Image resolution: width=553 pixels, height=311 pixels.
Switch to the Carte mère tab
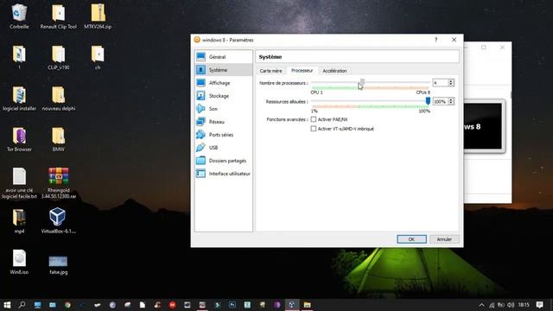[x=270, y=71]
